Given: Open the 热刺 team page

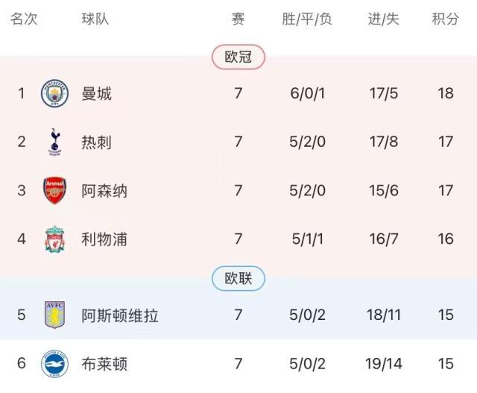Looking at the screenshot, I should click(x=97, y=142).
